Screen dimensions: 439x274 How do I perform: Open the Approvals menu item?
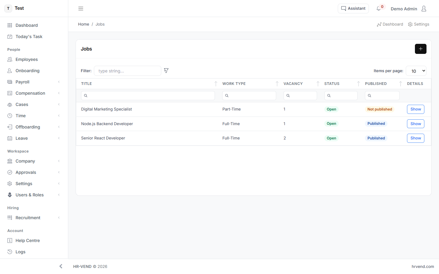[x=34, y=172]
